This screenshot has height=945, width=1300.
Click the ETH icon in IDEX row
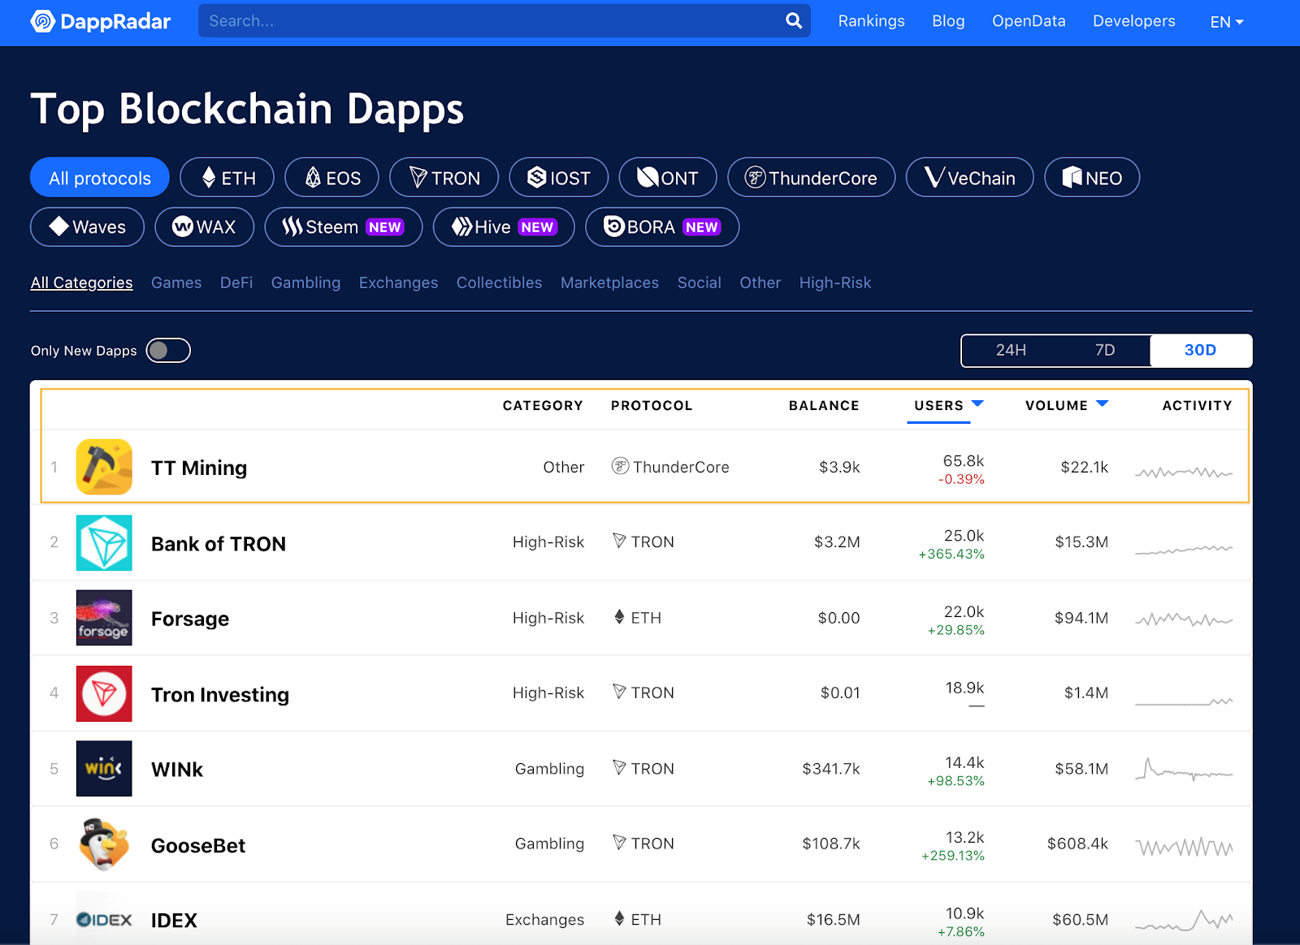619,919
